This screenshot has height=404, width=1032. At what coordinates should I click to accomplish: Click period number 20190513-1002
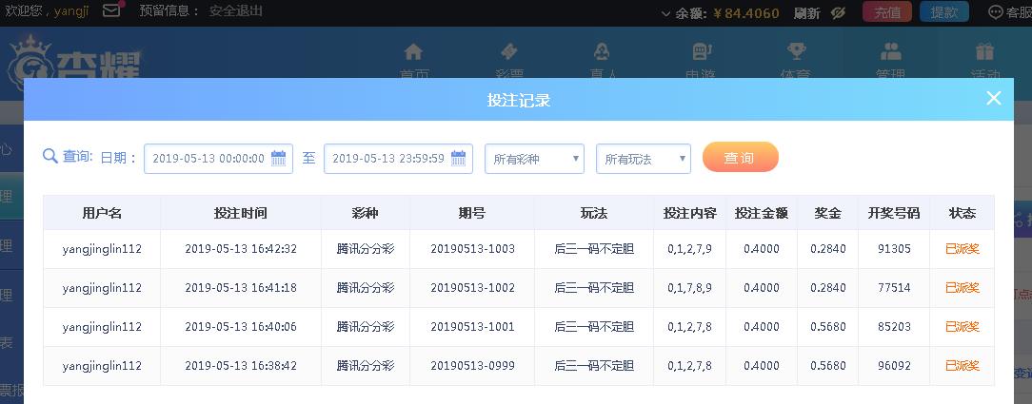click(472, 288)
